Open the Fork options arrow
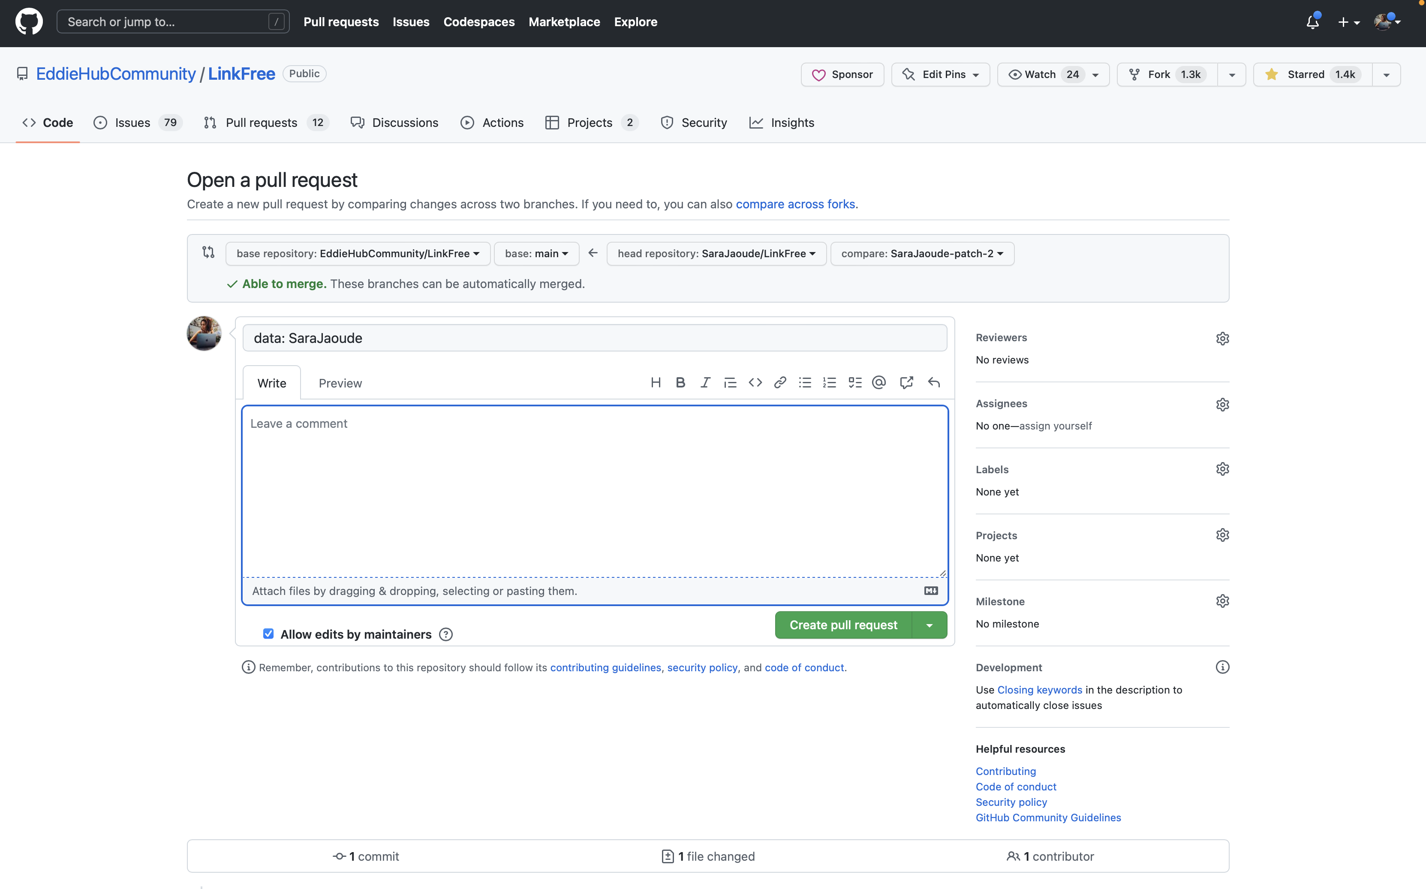This screenshot has width=1426, height=889. [x=1231, y=75]
